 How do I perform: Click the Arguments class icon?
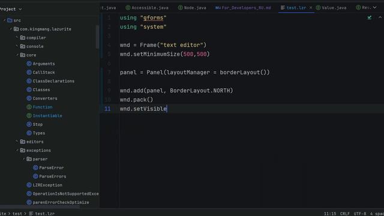pos(29,64)
